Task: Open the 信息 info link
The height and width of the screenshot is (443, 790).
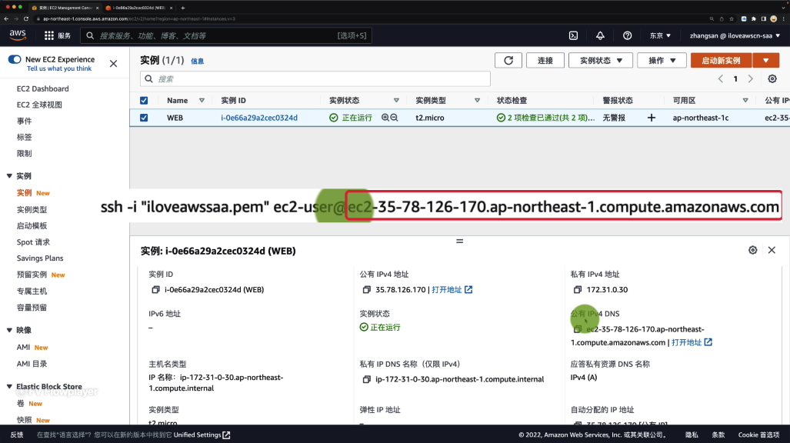Action: (x=197, y=61)
